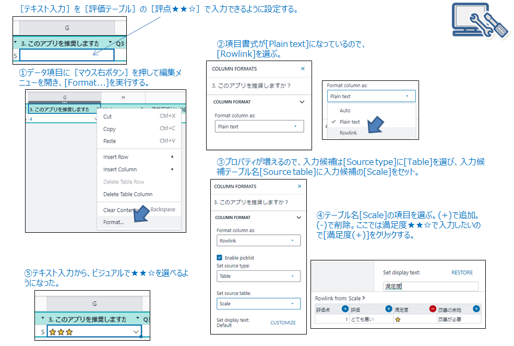Screen dimensions: 514x346
Task: Click the とても悪い cell in the Scale preview
Action: pyautogui.click(x=371, y=319)
